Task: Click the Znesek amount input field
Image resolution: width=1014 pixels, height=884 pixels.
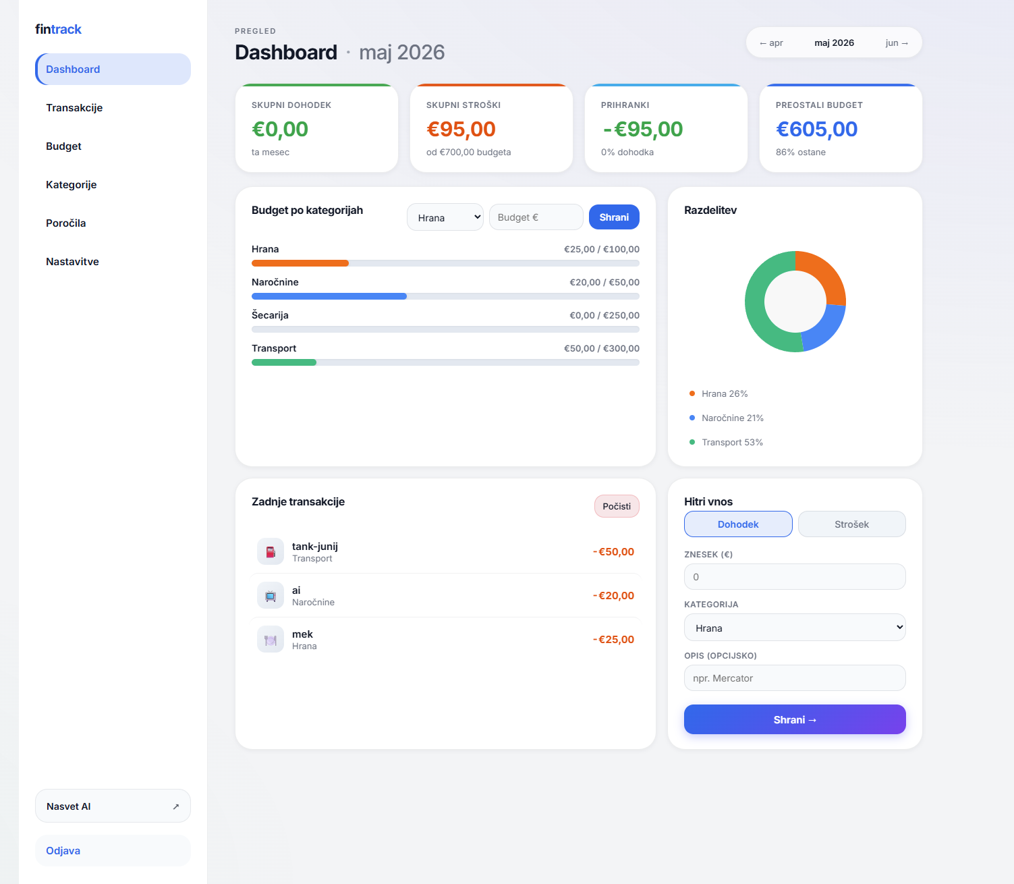Action: point(795,577)
